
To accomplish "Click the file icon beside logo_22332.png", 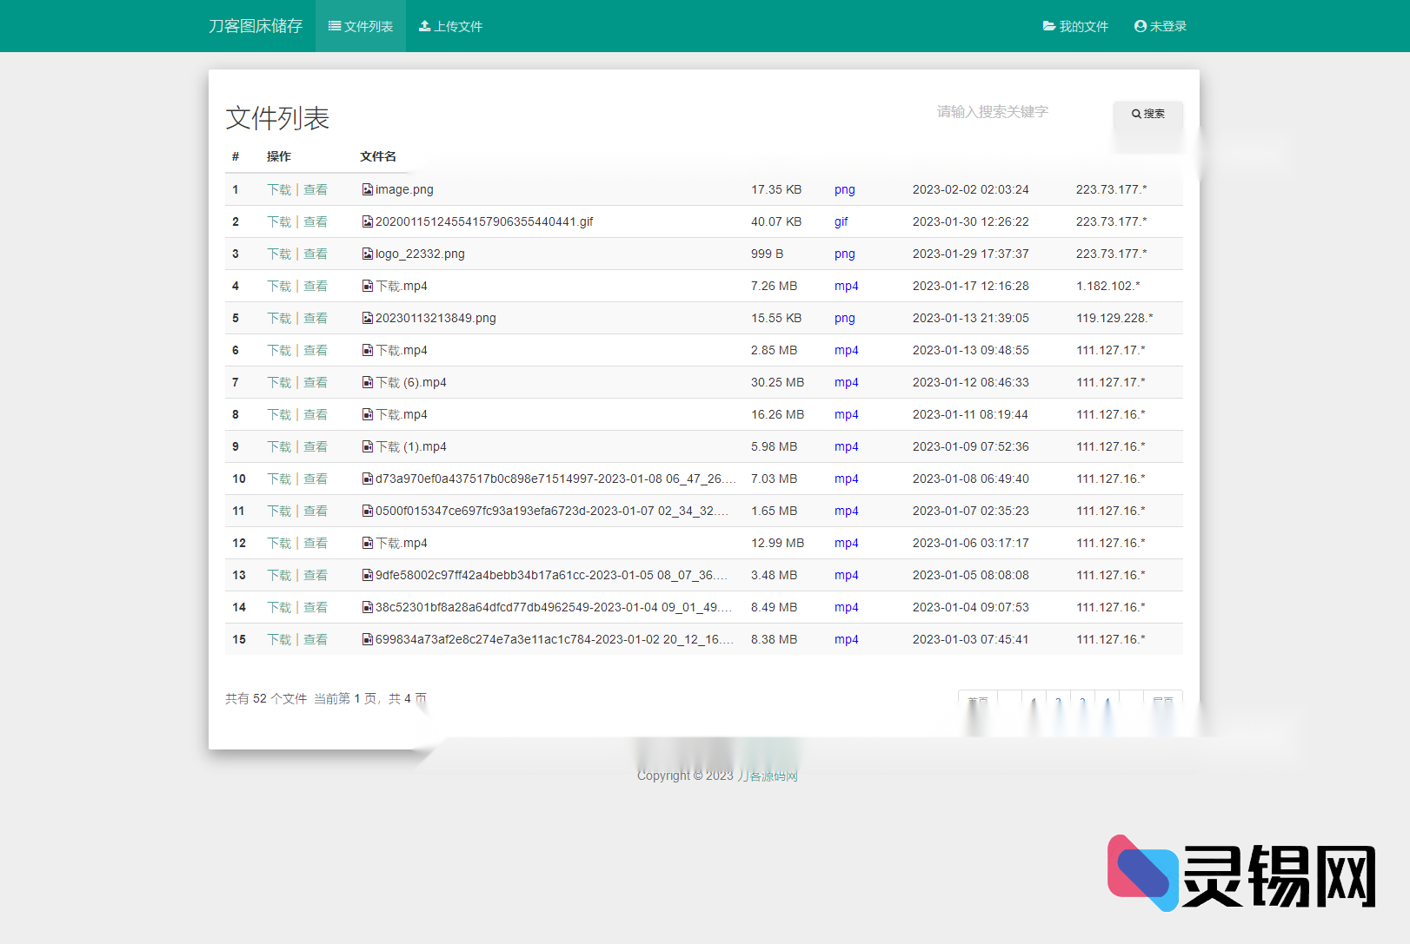I will (x=367, y=254).
